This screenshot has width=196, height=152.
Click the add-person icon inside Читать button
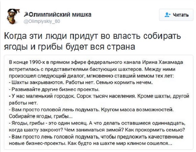tap(167, 15)
